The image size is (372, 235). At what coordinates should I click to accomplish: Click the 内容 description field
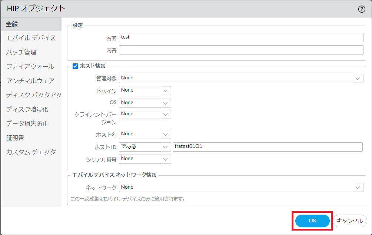pyautogui.click(x=241, y=50)
